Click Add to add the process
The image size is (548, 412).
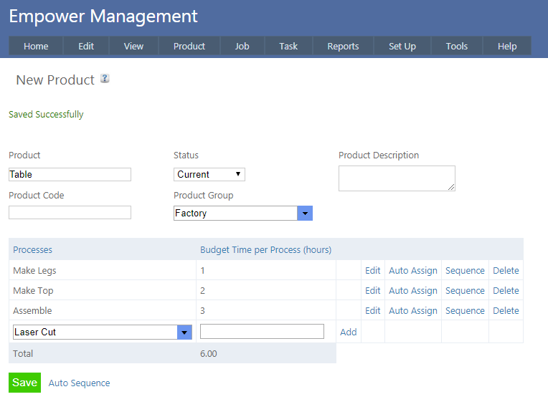[x=348, y=332]
